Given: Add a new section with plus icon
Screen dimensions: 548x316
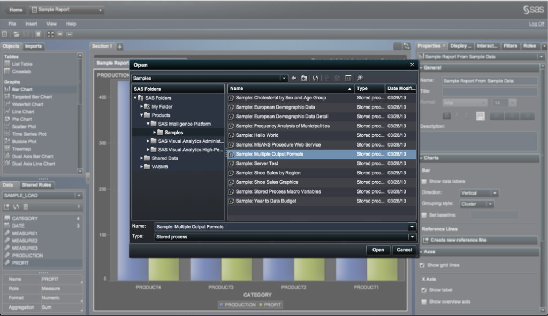Looking at the screenshot, I should pos(120,47).
